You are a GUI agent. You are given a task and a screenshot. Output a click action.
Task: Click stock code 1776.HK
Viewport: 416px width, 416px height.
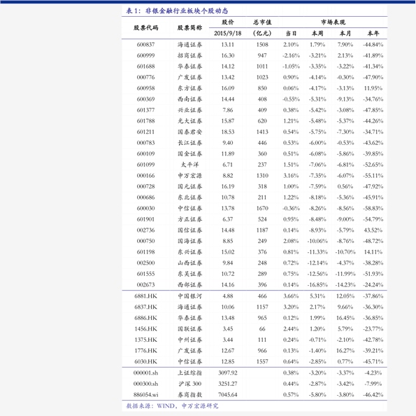[x=145, y=350]
